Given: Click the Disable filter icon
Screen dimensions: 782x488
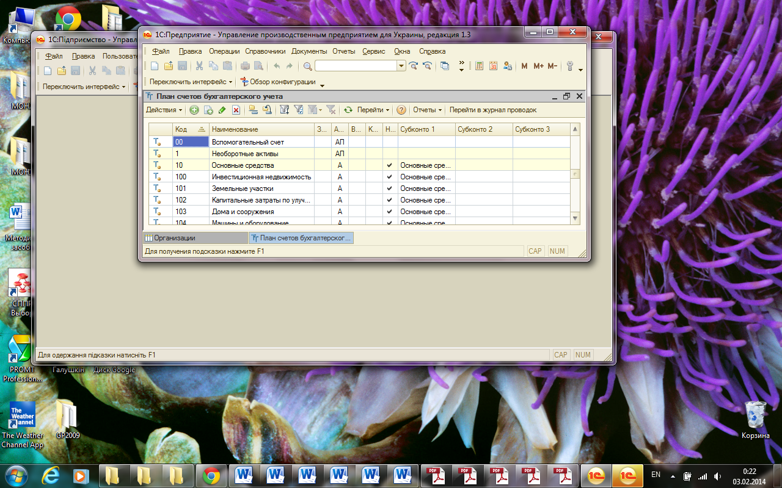Looking at the screenshot, I should pyautogui.click(x=331, y=110).
